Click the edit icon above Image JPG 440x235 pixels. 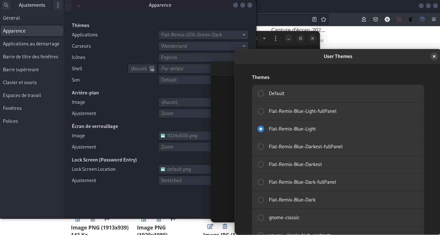[x=210, y=226]
